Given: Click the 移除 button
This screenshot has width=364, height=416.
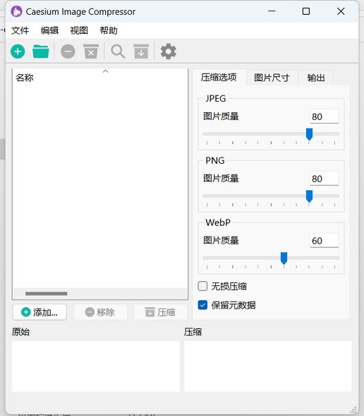Looking at the screenshot, I should coord(100,312).
